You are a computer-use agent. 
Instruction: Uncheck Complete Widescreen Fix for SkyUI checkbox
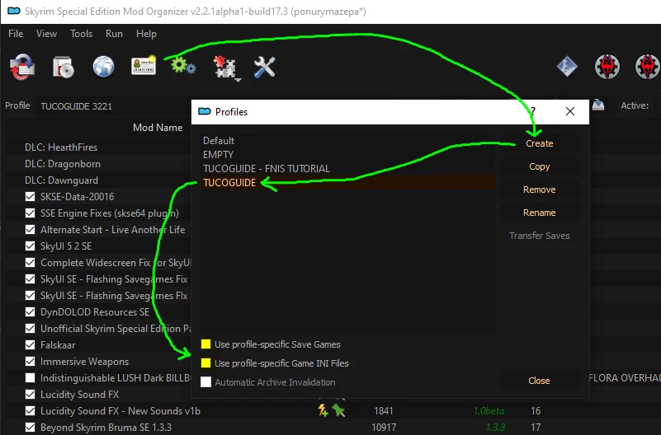[x=30, y=263]
